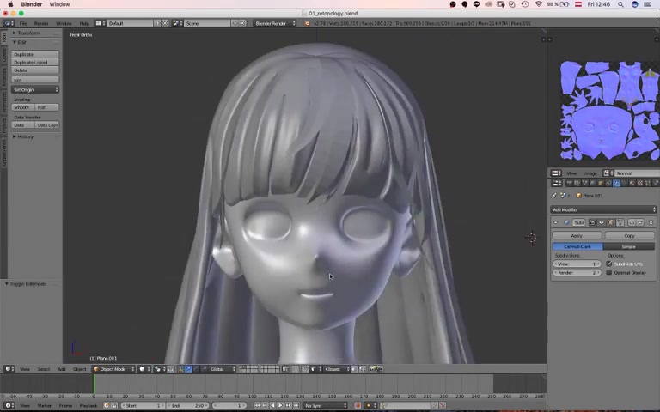Move Subsurf modifier down in stack
This screenshot has width=660, height=412.
tap(640, 222)
